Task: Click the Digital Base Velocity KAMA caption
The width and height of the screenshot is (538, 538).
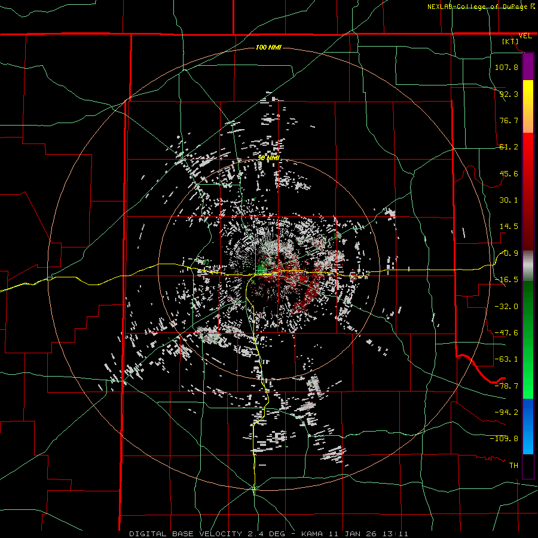Action: pos(268,534)
